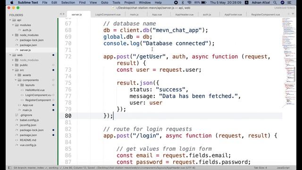Open the Apple menu
Viewport: 302px width, 170px height.
tap(12, 2)
